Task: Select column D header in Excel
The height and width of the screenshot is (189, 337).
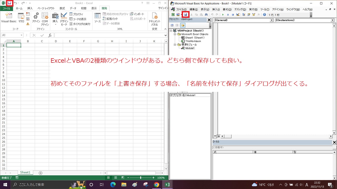Action: coord(56,41)
